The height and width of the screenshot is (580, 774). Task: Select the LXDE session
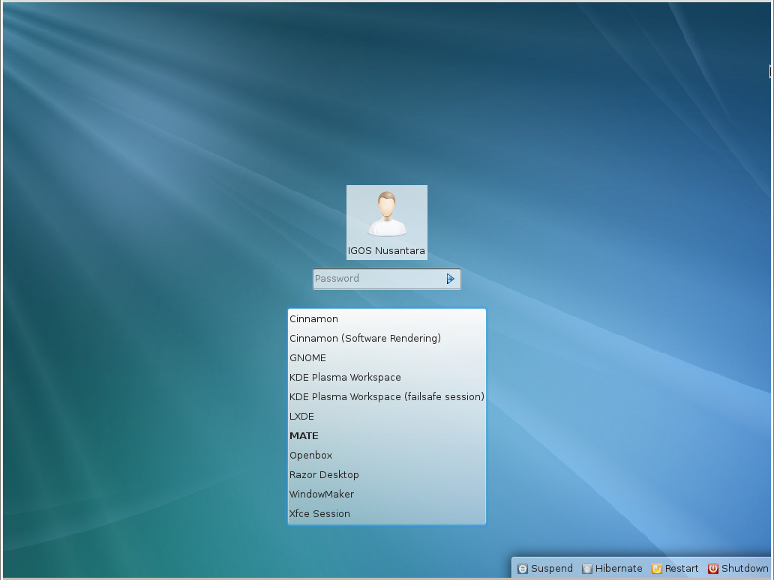pos(387,416)
